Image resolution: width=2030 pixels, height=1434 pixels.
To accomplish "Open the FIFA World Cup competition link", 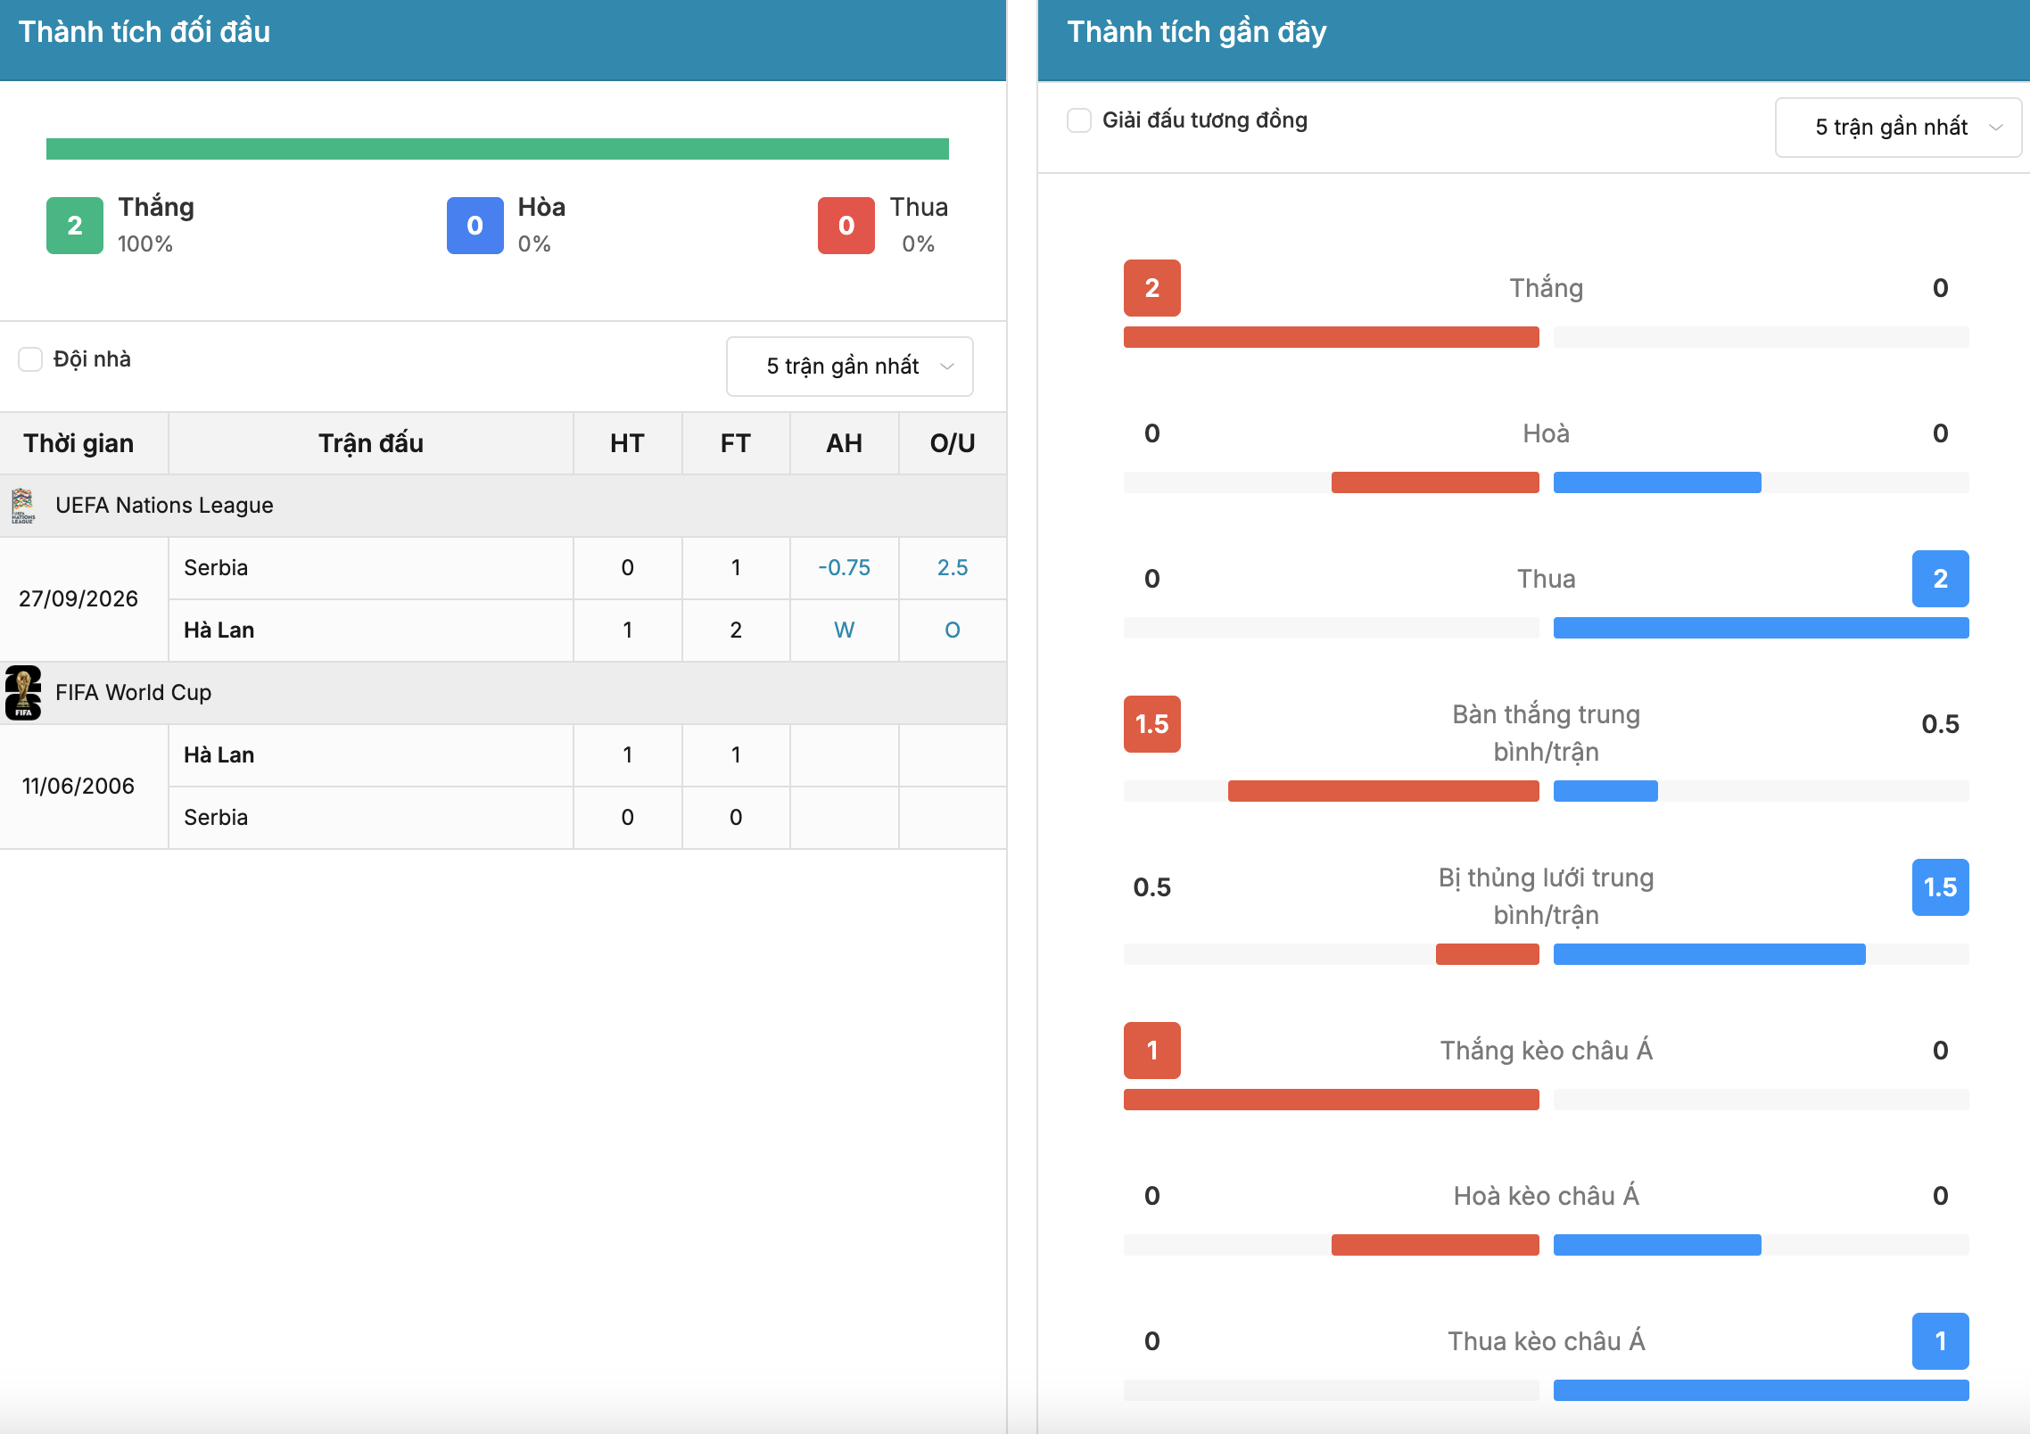I will (x=133, y=693).
